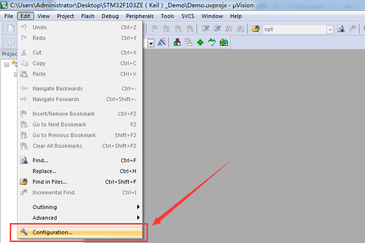
Task: Open Configuration... from the Edit menu
Action: click(80, 232)
